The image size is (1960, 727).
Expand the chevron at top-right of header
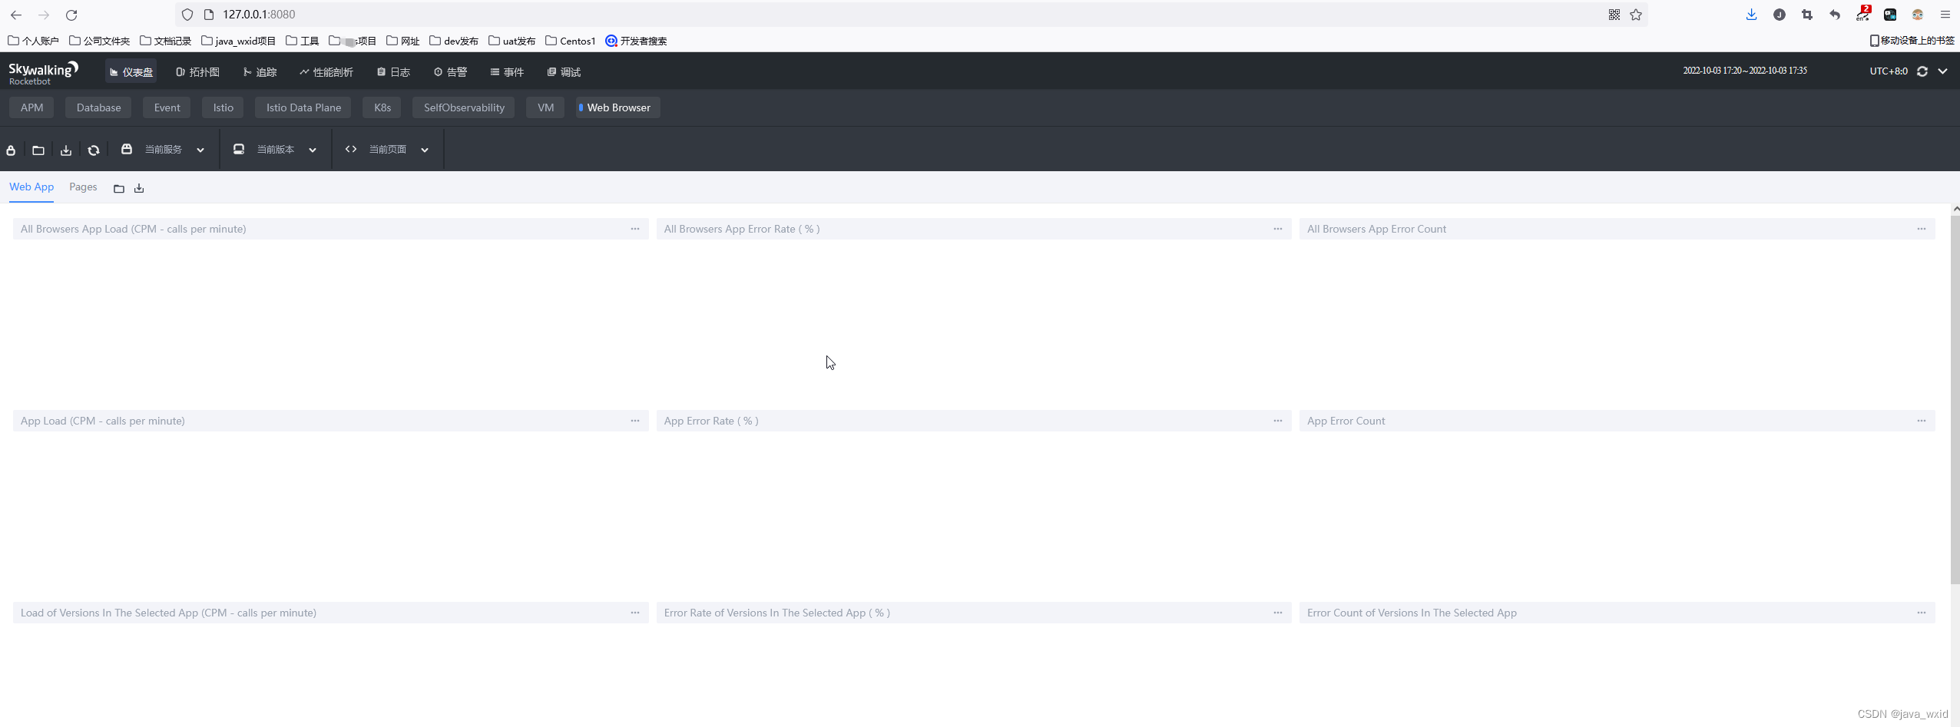point(1942,71)
